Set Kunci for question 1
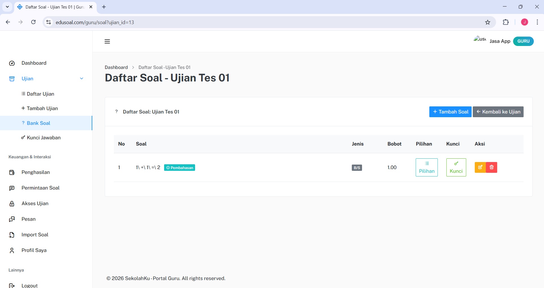The image size is (544, 288). [x=456, y=167]
